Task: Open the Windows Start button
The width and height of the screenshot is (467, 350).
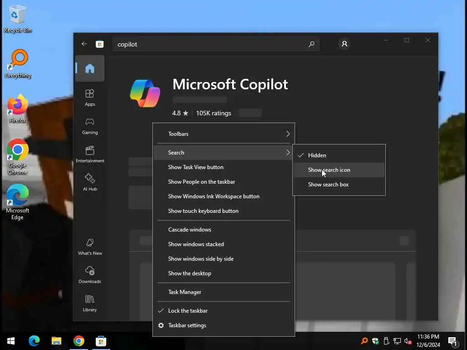Action: pyautogui.click(x=11, y=341)
